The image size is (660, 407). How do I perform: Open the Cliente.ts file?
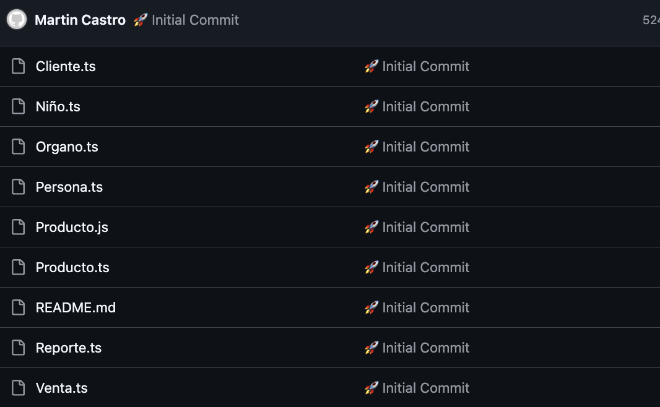66,66
